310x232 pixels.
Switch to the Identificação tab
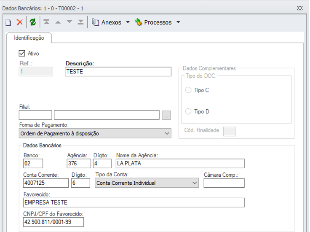click(29, 38)
